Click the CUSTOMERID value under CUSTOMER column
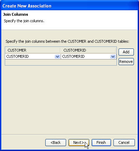This screenshot has width=139, height=151. pyautogui.click(x=17, y=56)
